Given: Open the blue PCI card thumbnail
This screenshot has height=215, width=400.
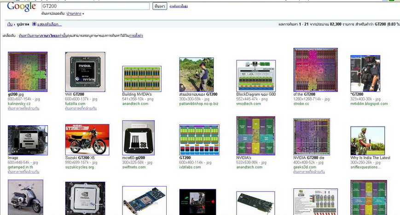Looking at the screenshot, I should [145, 200].
